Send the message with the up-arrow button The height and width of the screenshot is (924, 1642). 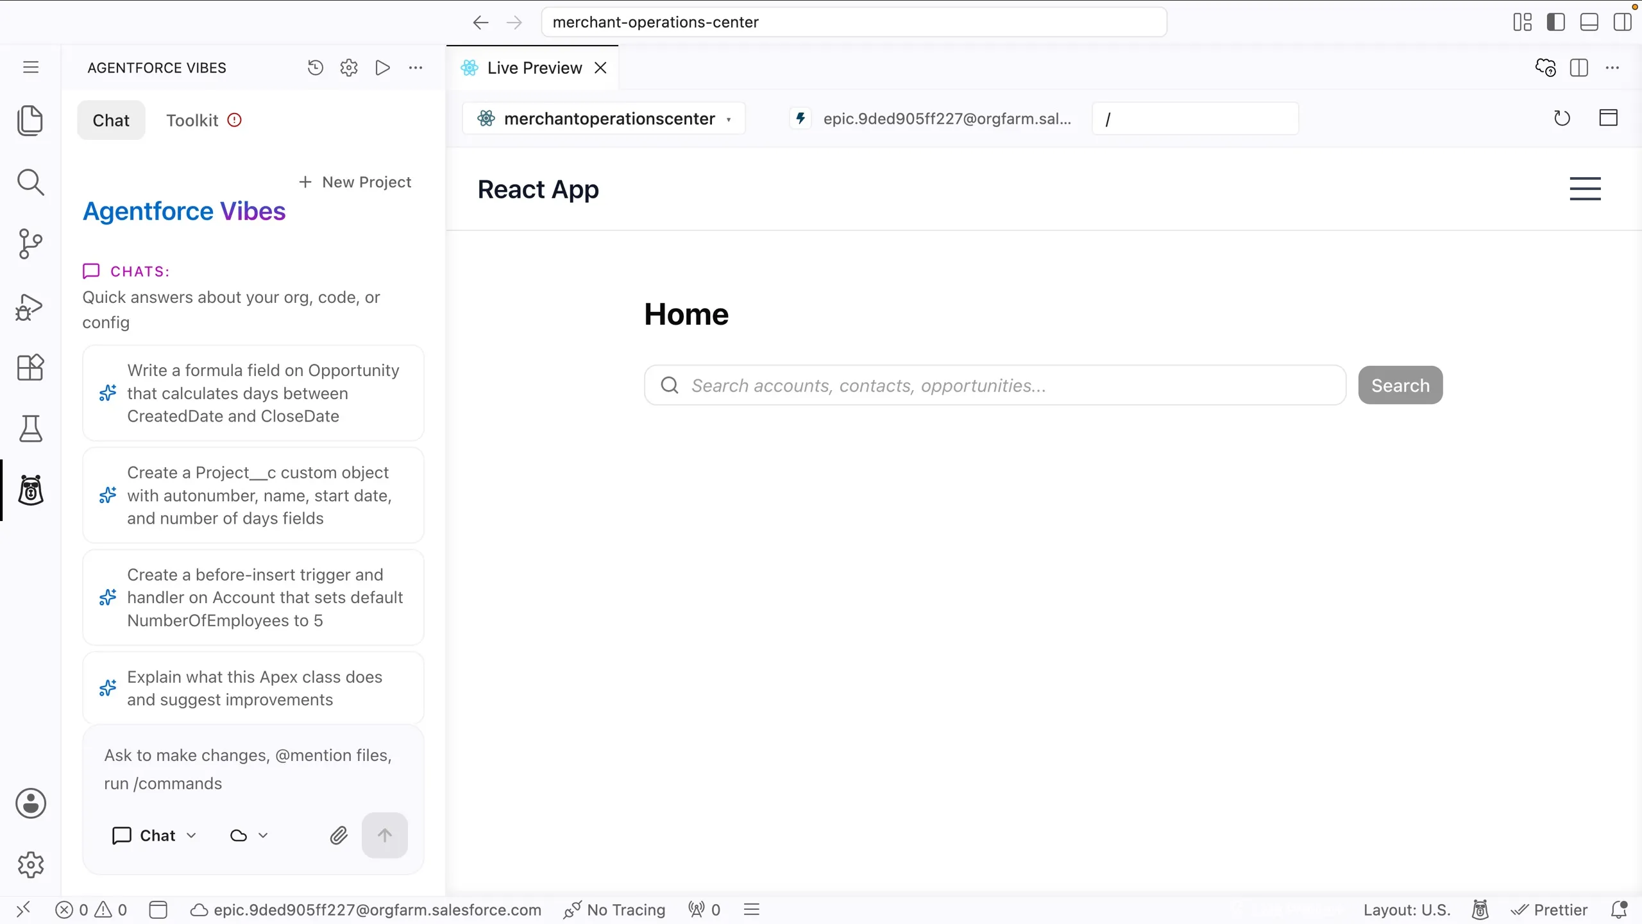coord(384,835)
